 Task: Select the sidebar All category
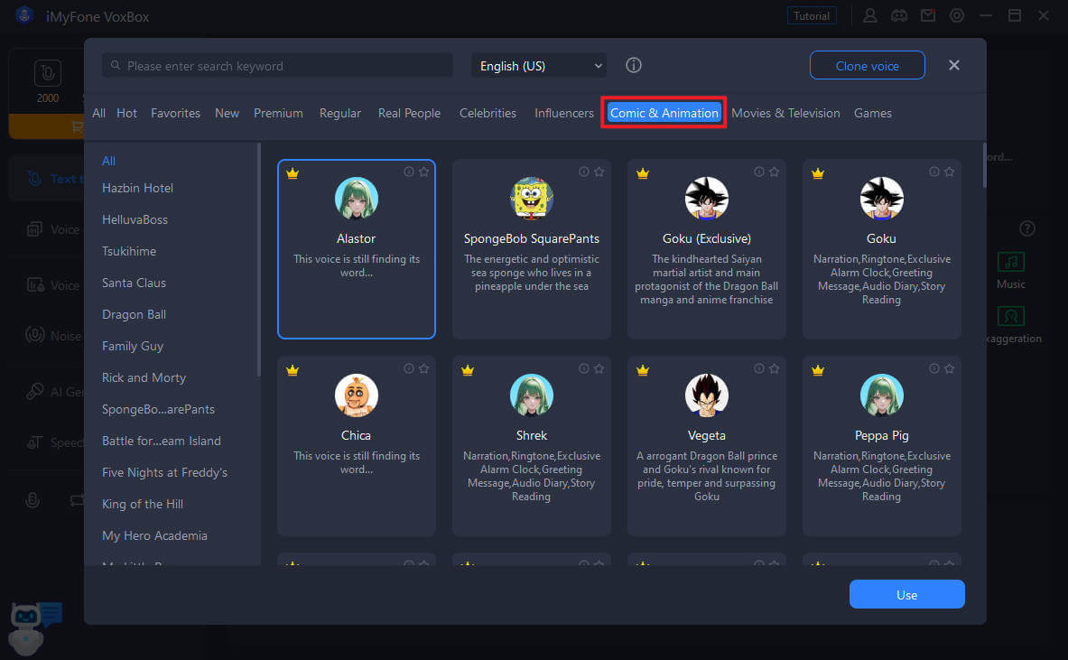[108, 161]
